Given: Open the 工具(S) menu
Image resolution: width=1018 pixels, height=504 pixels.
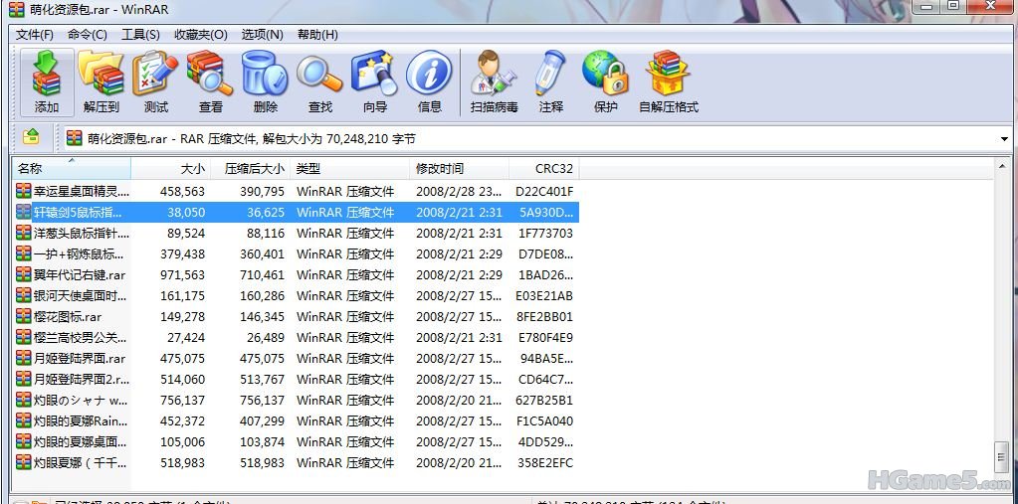Looking at the screenshot, I should click(x=140, y=35).
